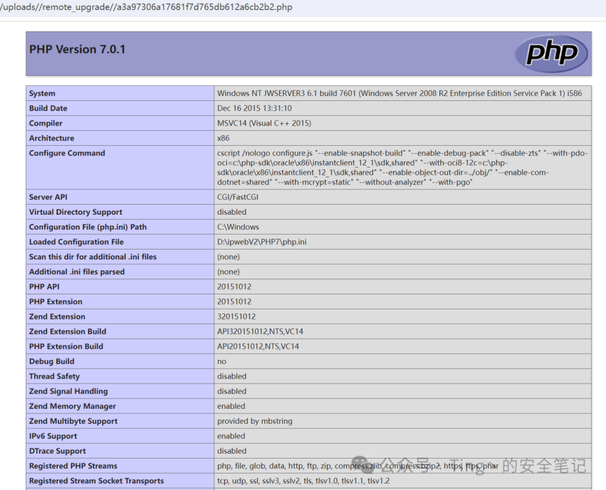
Task: Select (none) value in Scan this dir row
Action: [228, 257]
